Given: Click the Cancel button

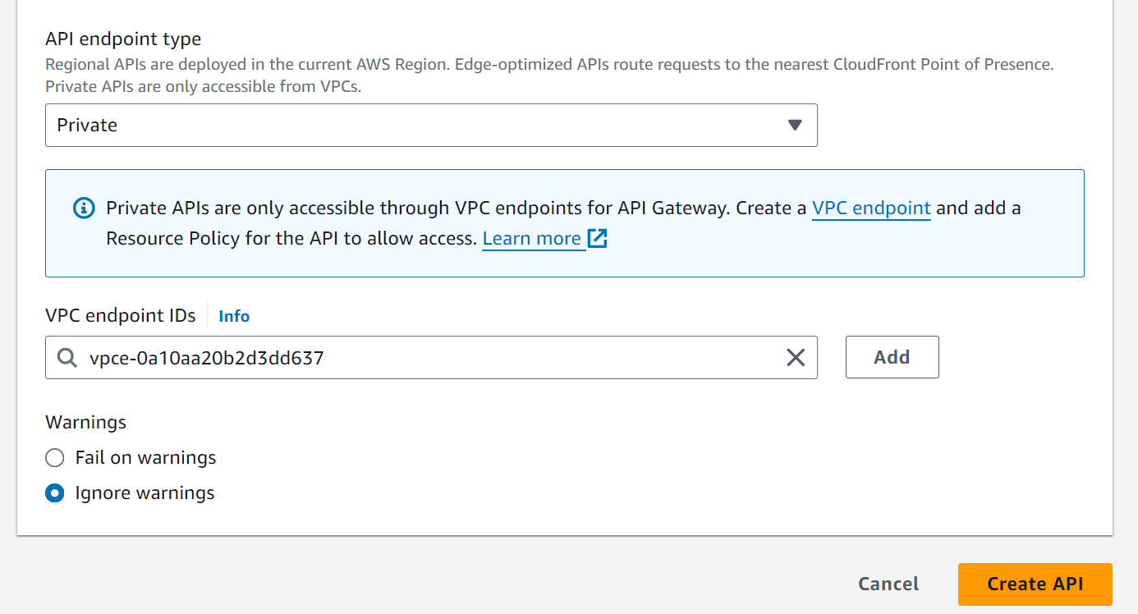Looking at the screenshot, I should (888, 584).
